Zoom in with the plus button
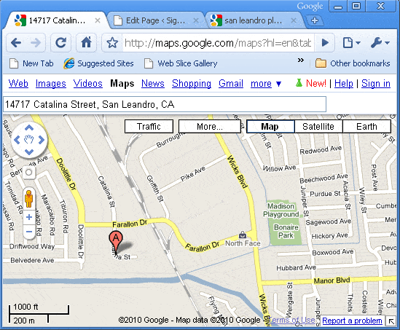 (x=29, y=217)
